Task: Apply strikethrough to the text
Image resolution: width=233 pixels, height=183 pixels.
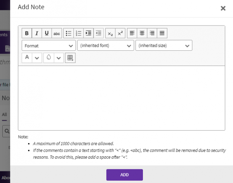Action: click(x=57, y=33)
